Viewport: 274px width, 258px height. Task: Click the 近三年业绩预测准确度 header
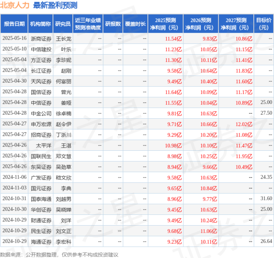(88, 24)
